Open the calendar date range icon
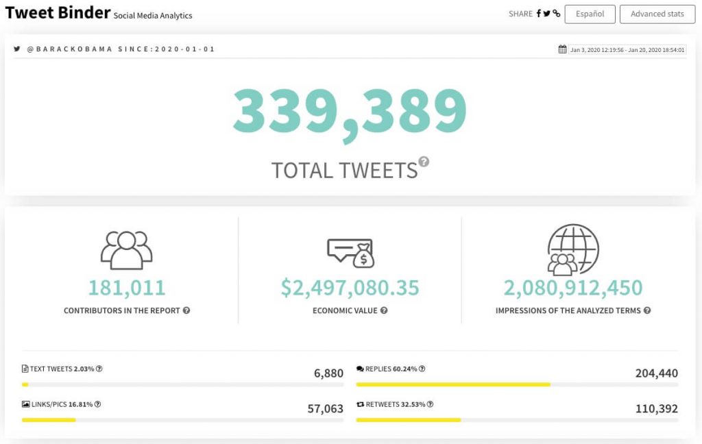The image size is (702, 444). click(562, 49)
